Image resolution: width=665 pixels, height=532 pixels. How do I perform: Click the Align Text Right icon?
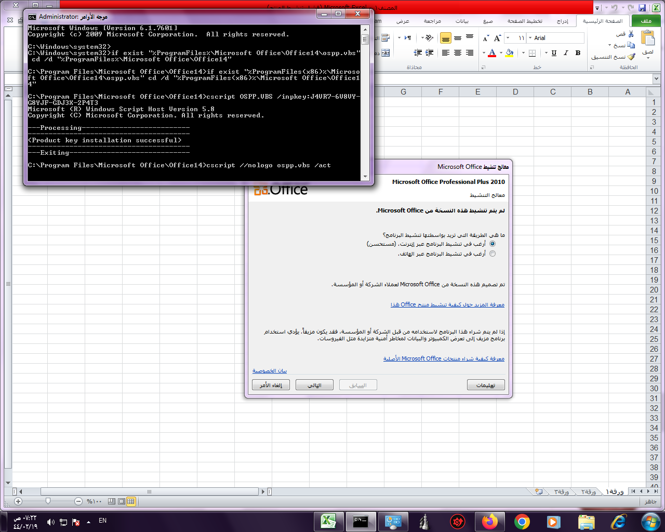470,53
